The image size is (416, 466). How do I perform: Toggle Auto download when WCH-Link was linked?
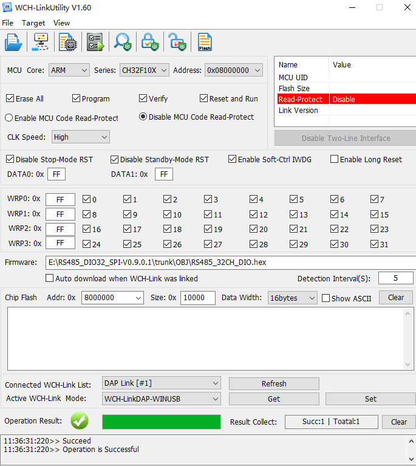[50, 278]
